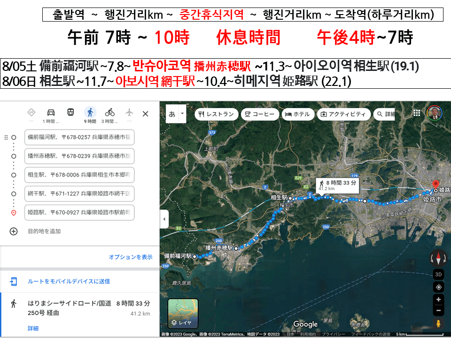Image resolution: width=451 pixels, height=338 pixels.
Task: Click the show my location button
Action: point(438,287)
